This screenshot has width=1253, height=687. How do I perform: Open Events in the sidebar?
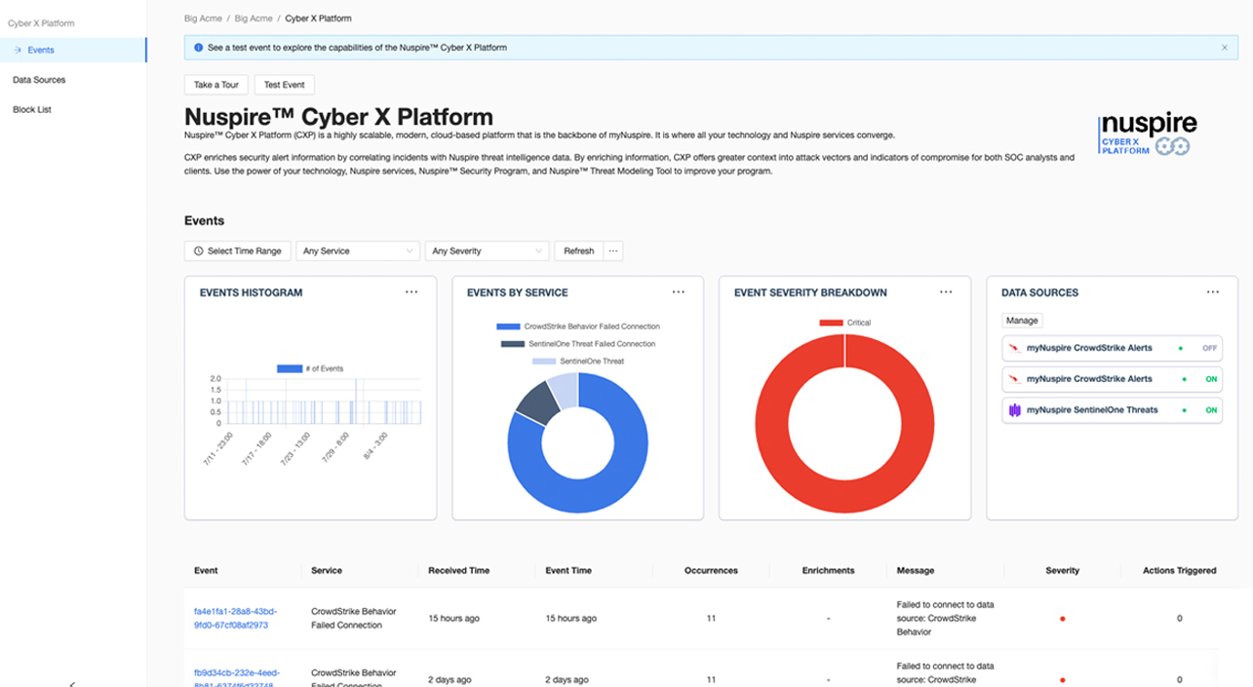tap(73, 50)
